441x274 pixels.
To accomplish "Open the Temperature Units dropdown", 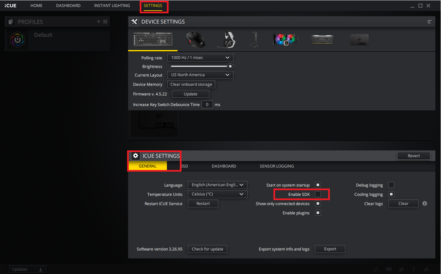I will point(218,194).
